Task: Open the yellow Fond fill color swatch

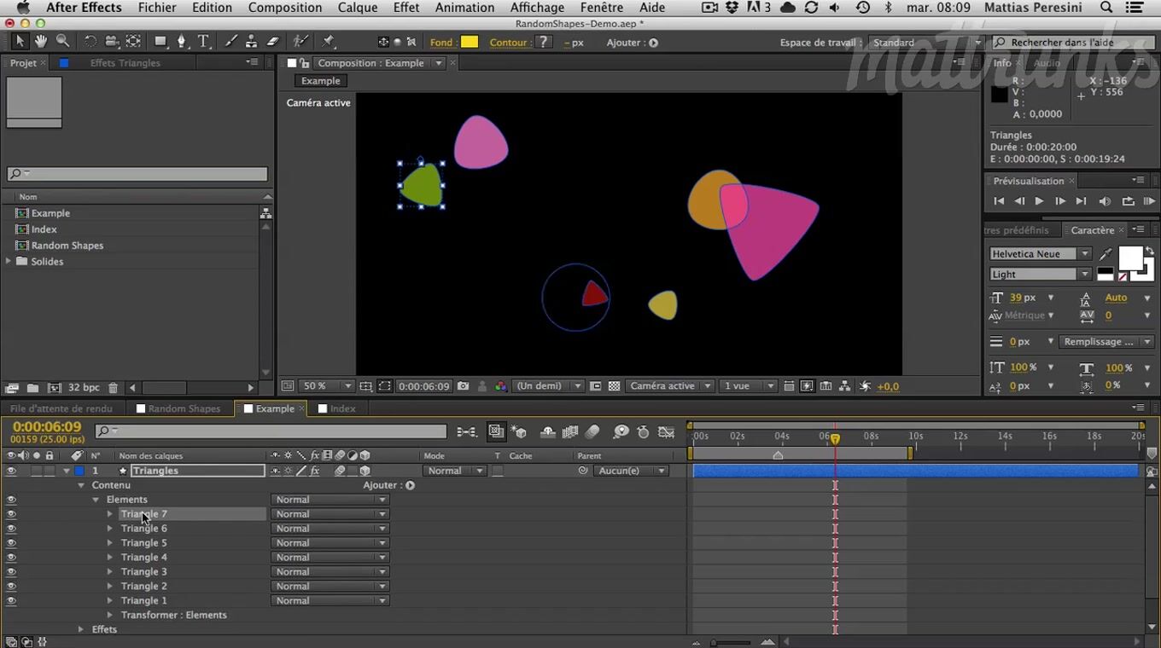Action: pos(469,42)
